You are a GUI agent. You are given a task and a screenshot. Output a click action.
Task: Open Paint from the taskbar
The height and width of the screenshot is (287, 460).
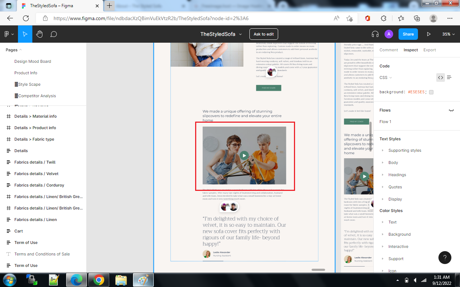pos(143,280)
